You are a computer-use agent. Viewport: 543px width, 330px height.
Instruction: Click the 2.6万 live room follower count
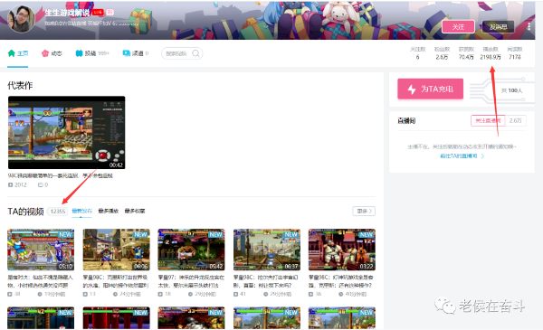515,120
